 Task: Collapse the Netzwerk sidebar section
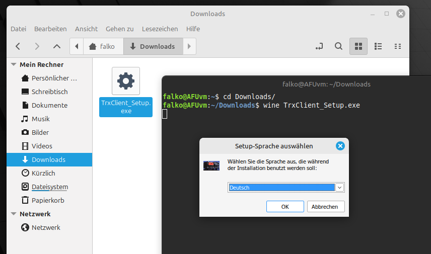pyautogui.click(x=14, y=214)
